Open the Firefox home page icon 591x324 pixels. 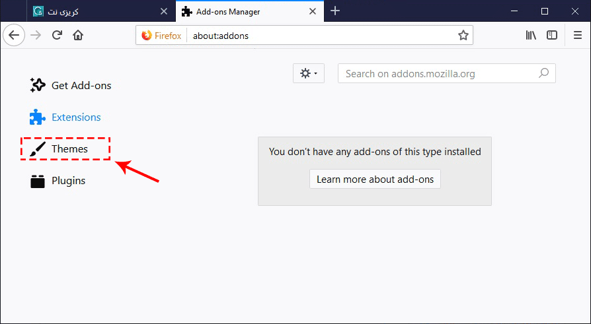click(x=78, y=36)
